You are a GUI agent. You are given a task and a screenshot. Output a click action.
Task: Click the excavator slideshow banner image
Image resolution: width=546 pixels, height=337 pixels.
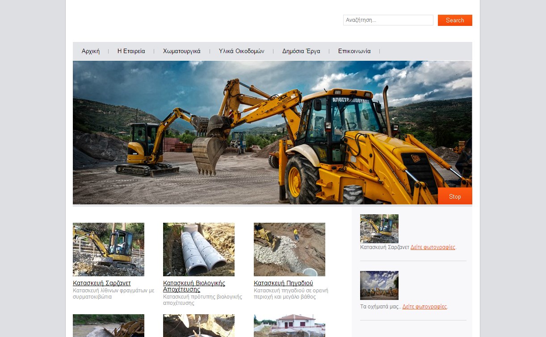pos(272,133)
